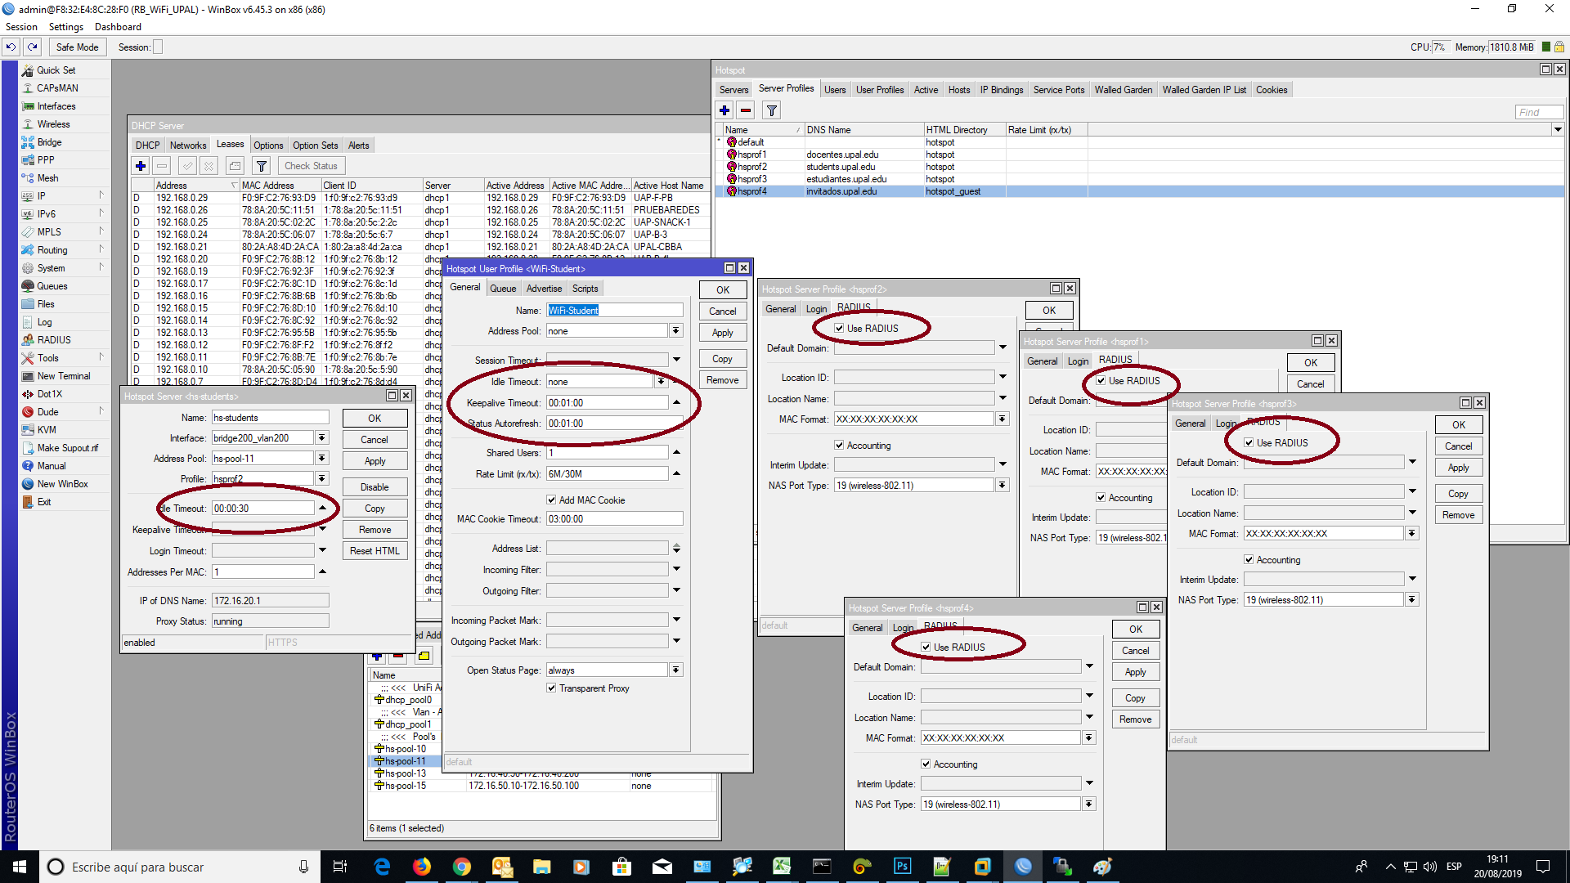Open the Queue tab in Hotspot User Profile

(x=503, y=288)
